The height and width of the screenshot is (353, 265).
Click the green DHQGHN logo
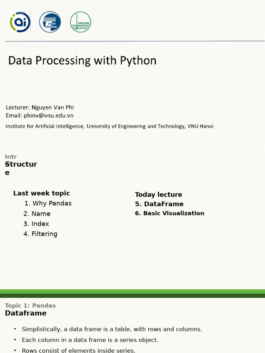coord(80,22)
